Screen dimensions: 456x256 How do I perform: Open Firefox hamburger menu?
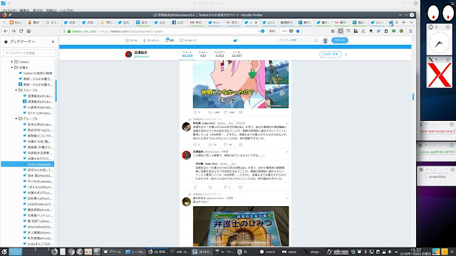click(x=410, y=31)
